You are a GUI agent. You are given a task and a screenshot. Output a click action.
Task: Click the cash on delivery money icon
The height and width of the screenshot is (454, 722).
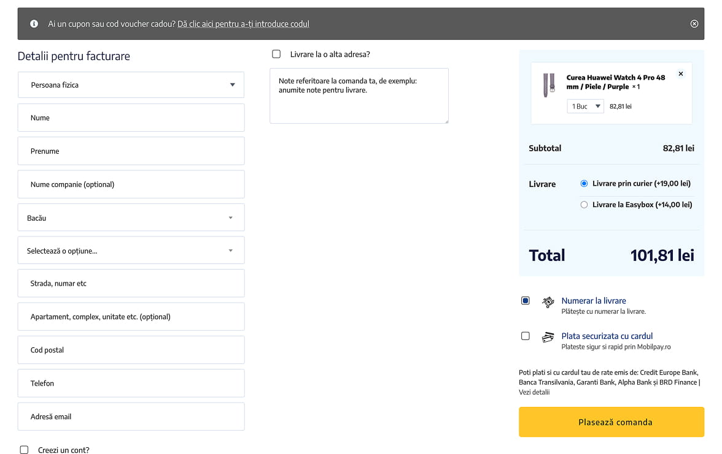[548, 302]
